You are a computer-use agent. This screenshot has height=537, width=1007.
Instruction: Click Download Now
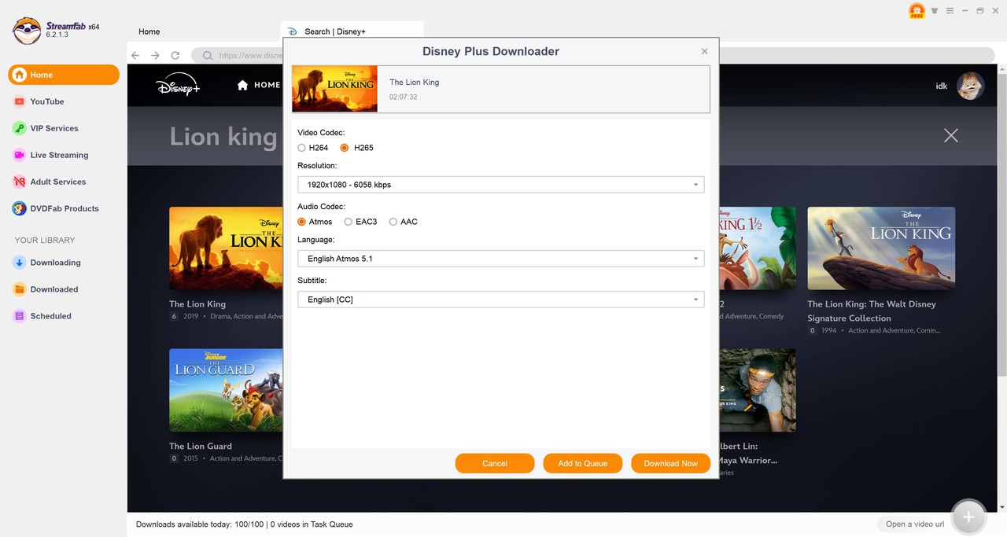tap(671, 463)
